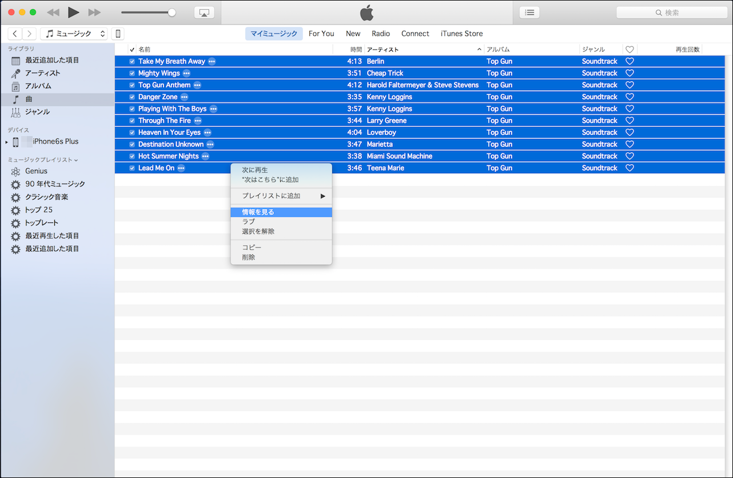Switch to the Radio tab
This screenshot has width=733, height=478.
(x=381, y=34)
